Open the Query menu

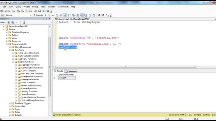(x=18, y=7)
